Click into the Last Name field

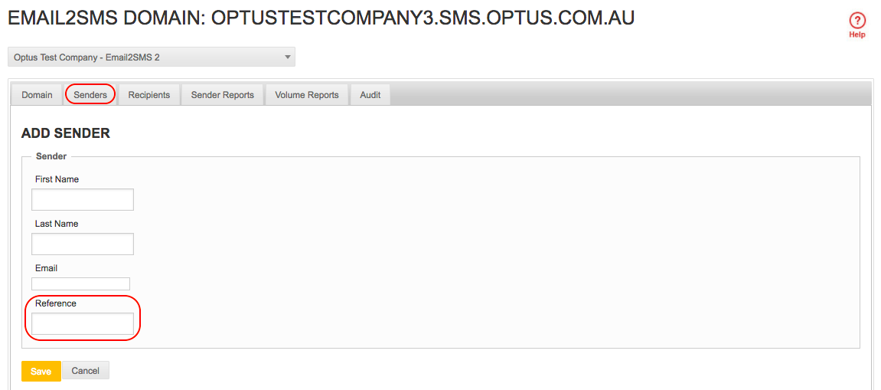point(83,244)
